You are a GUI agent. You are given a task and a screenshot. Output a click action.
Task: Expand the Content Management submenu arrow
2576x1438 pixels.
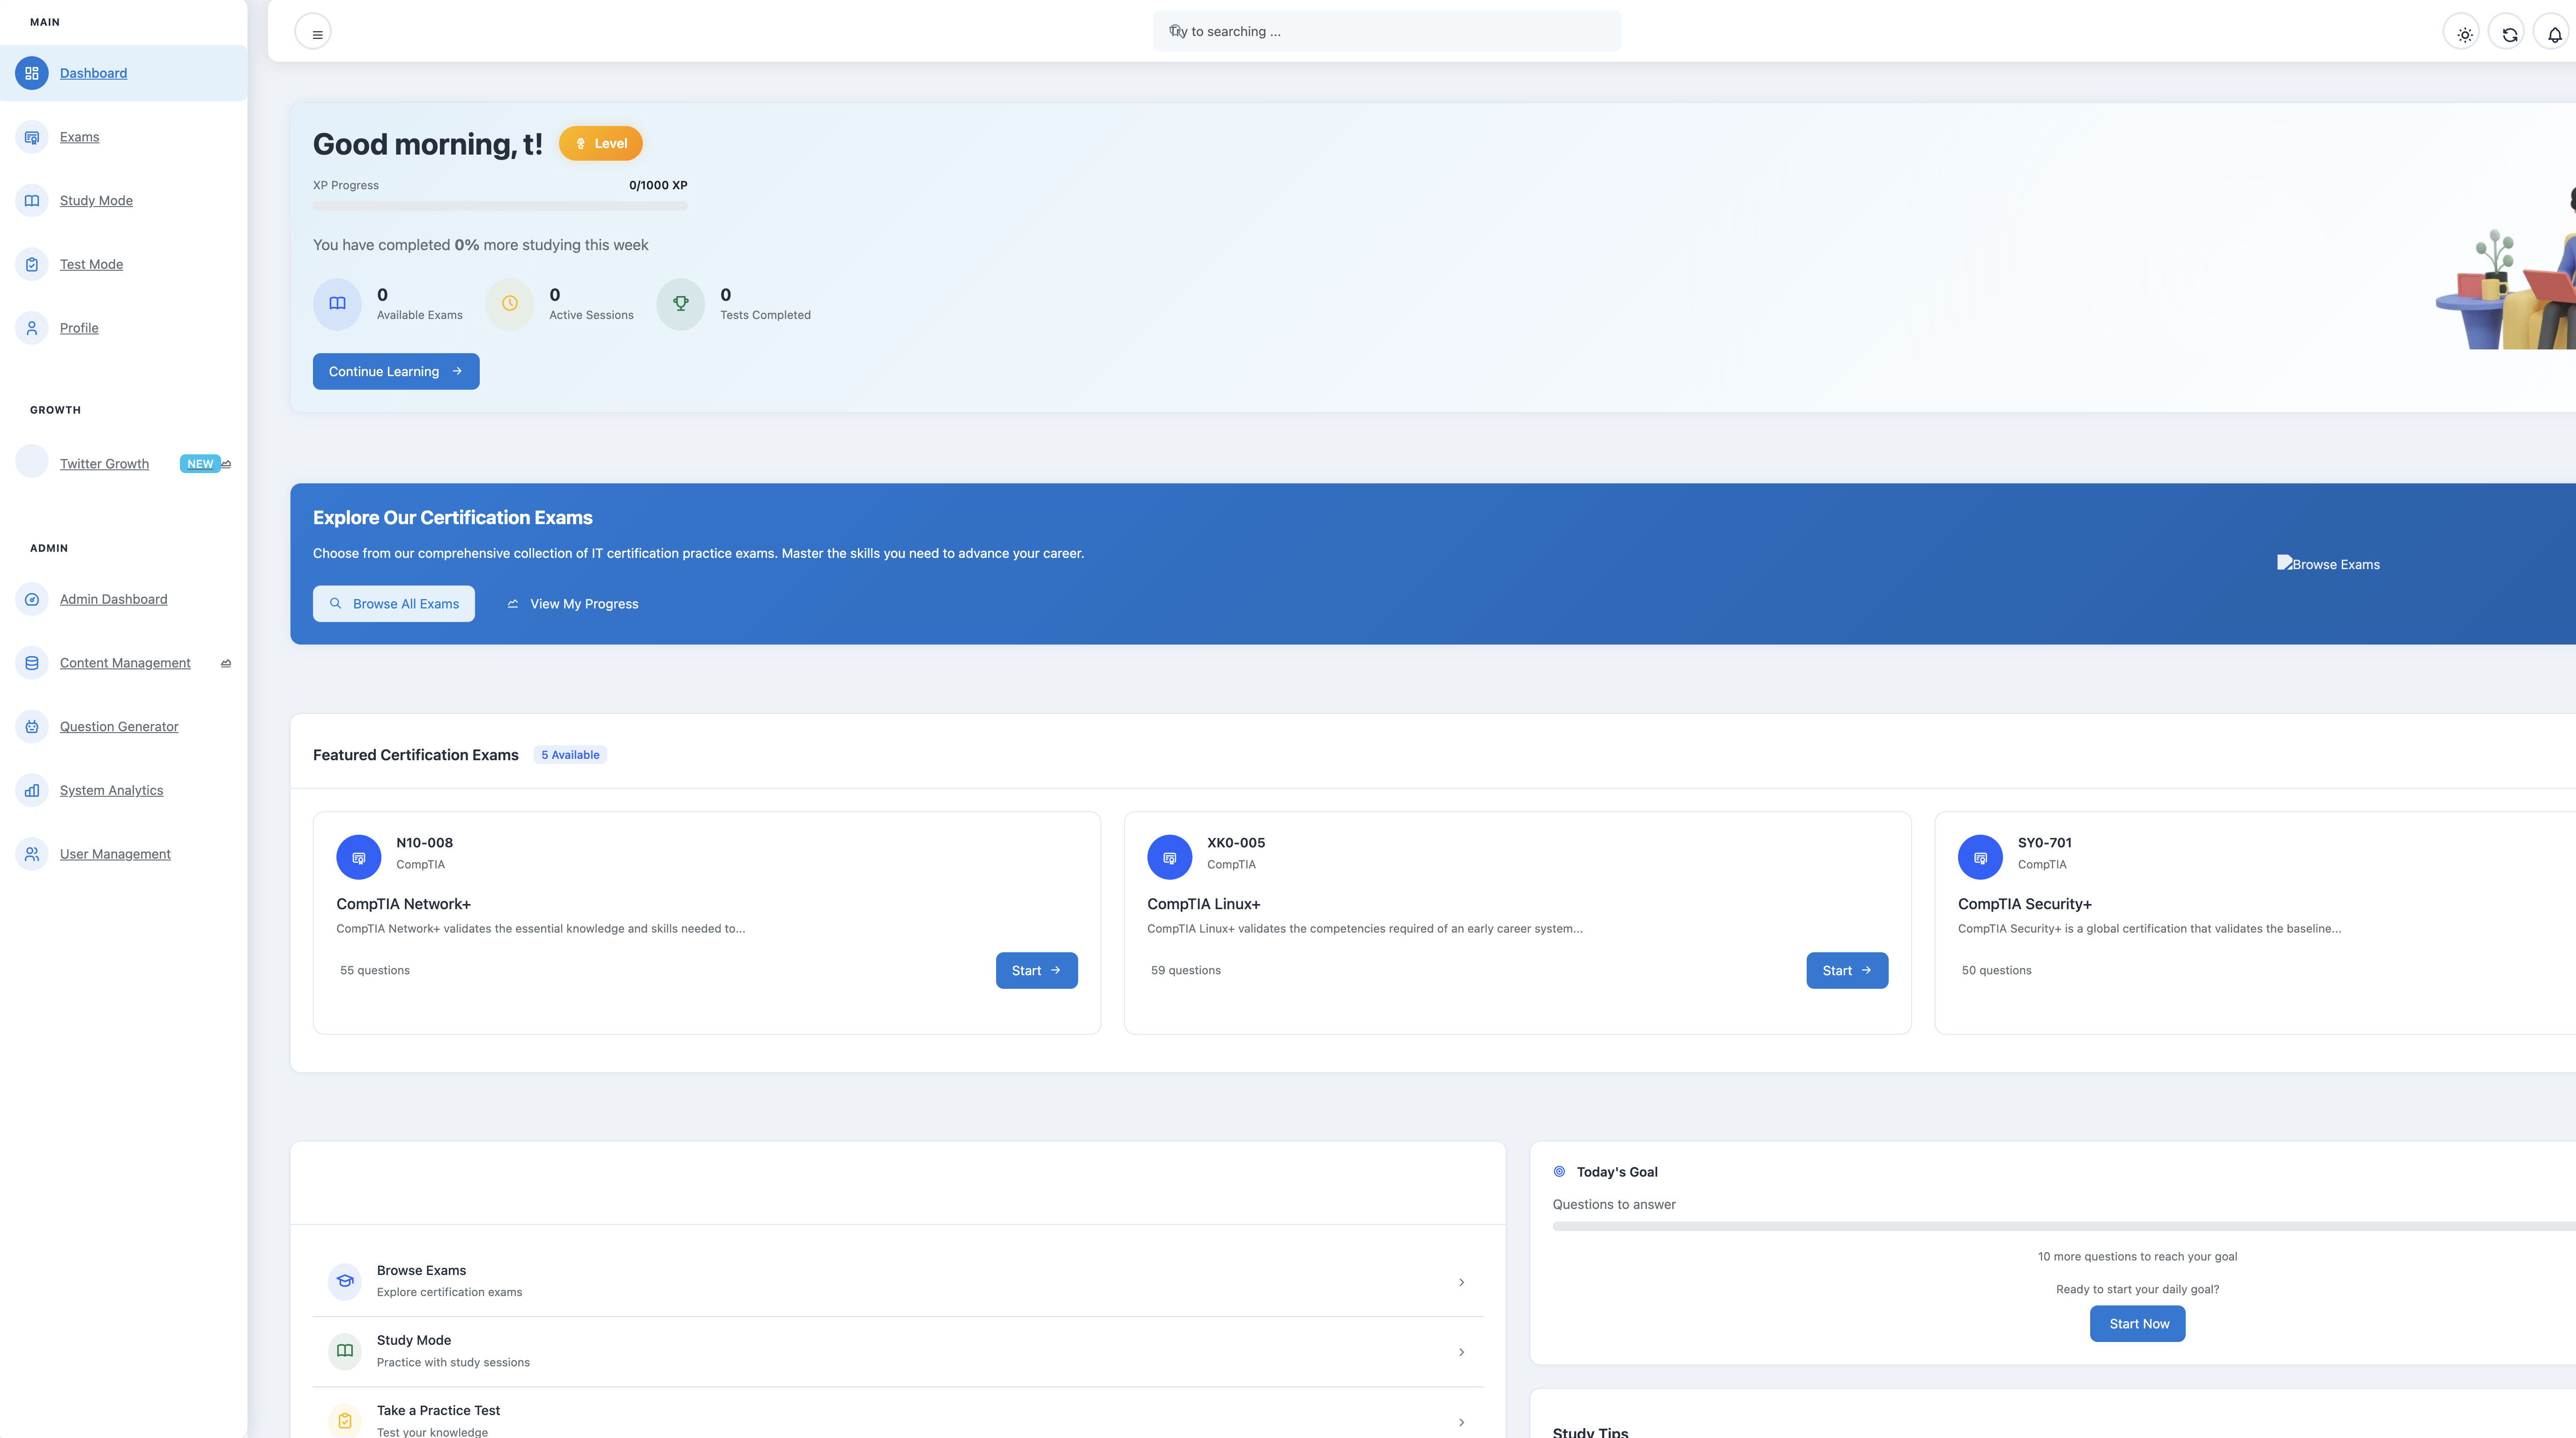(226, 663)
